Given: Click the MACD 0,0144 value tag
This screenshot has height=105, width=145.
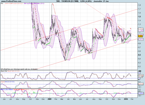Looking at the screenshot, I should point(141,84).
